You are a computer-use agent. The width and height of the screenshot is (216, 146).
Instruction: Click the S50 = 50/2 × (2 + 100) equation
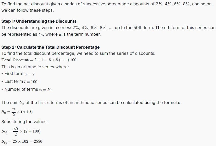click(x=21, y=131)
